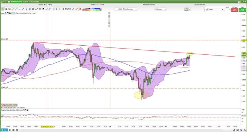Select the second rectangle drawing tool
The image size is (247, 132).
[x=70, y=9]
